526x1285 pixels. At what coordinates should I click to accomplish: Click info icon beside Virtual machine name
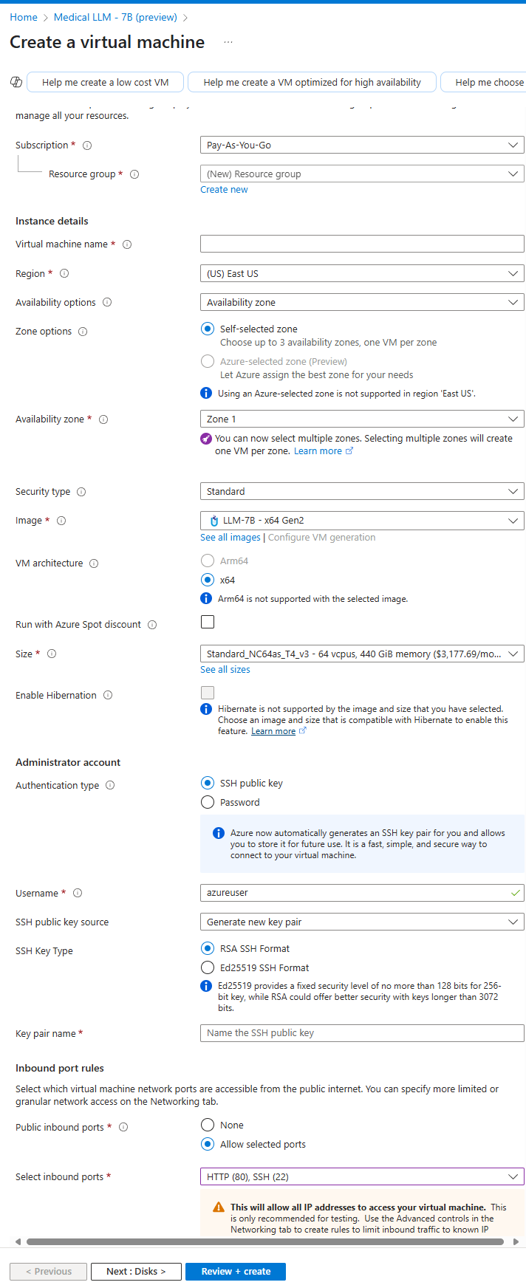coord(127,244)
